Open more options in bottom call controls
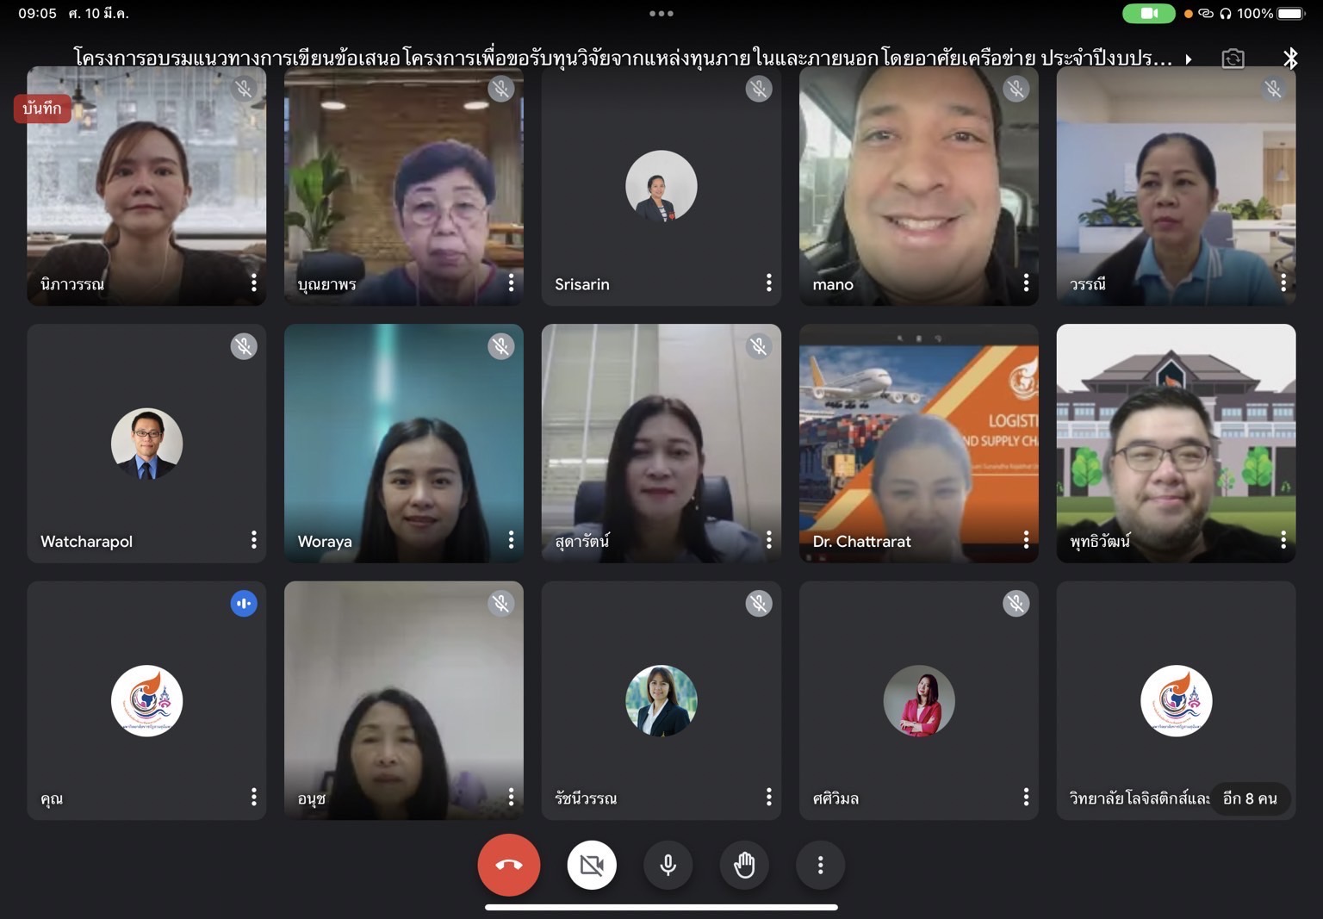The height and width of the screenshot is (919, 1323). point(820,865)
